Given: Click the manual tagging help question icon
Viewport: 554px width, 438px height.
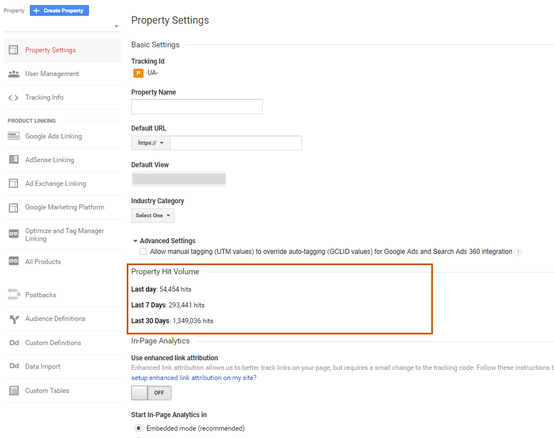Looking at the screenshot, I should (x=518, y=252).
